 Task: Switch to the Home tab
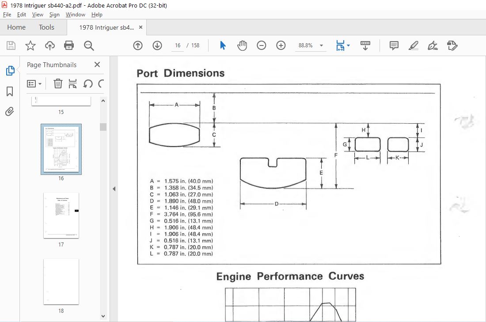16,27
